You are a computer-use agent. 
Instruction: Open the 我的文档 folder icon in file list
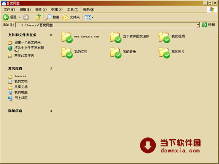[x=67, y=53]
